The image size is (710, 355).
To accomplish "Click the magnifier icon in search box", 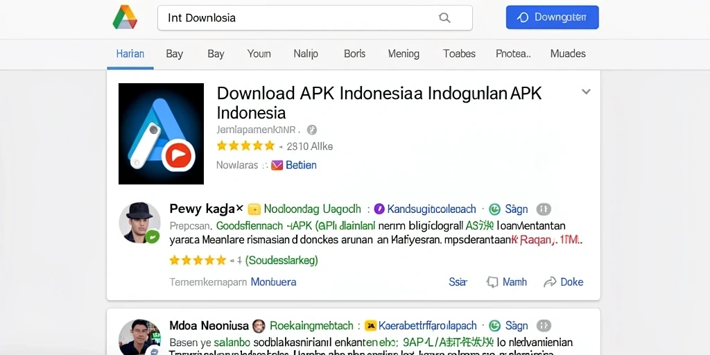I will [x=444, y=17].
